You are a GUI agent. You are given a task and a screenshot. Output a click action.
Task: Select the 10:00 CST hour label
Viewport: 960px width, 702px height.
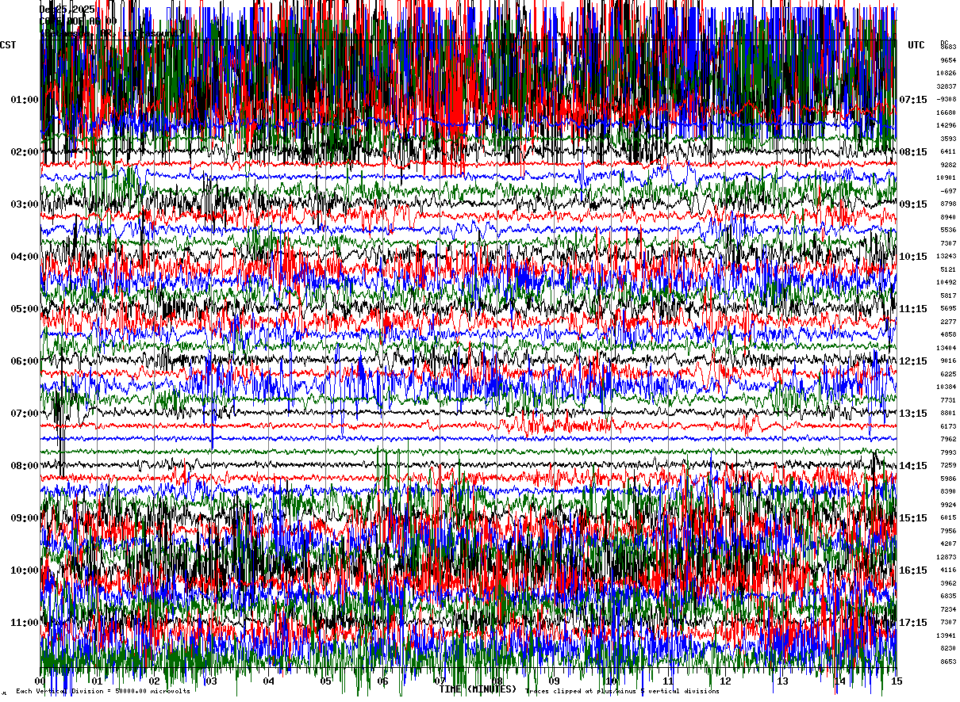point(25,570)
